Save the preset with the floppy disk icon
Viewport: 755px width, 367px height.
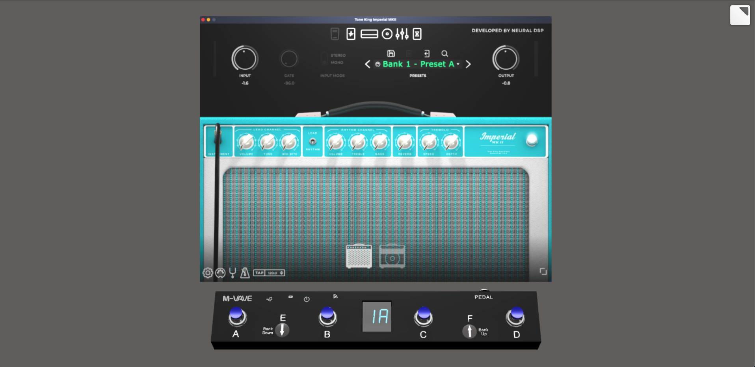(x=391, y=53)
